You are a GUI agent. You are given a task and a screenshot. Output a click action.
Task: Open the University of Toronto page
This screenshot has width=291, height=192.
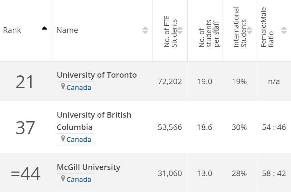(x=97, y=75)
